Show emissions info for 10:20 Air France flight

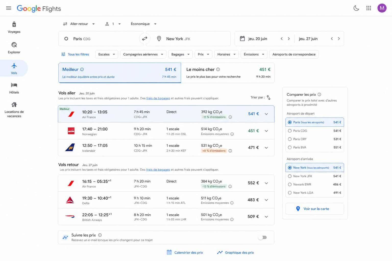coord(230,117)
